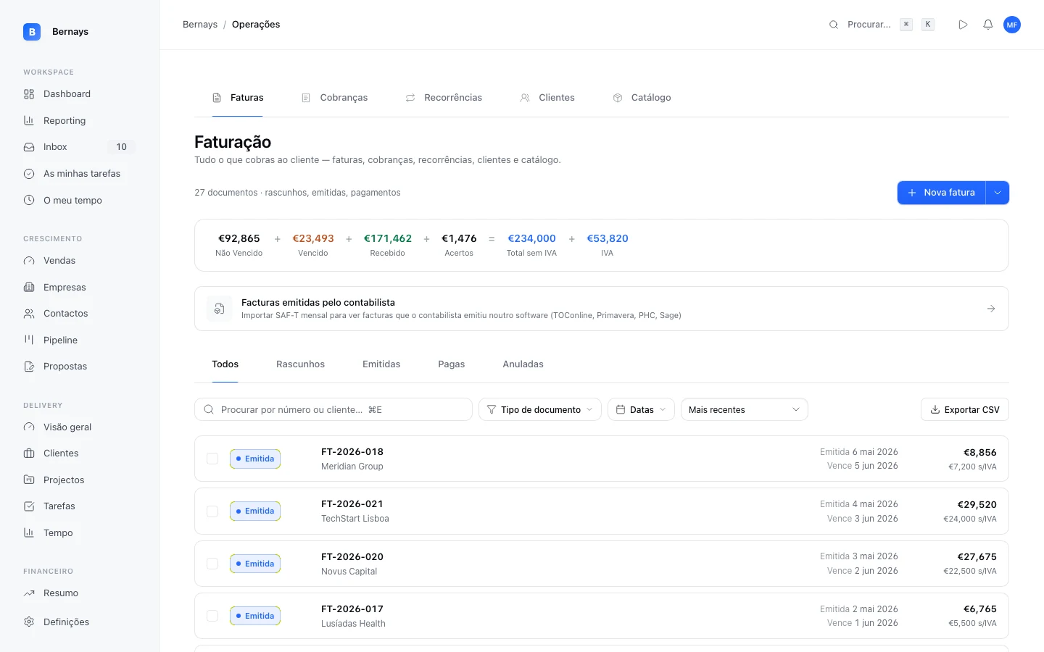The image size is (1044, 652).
Task: Select checkbox for invoice FT-2026-017
Action: click(x=212, y=616)
